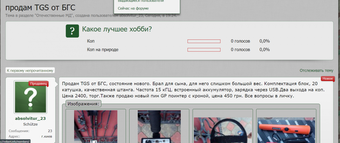Click the poll question mark icon
The height and width of the screenshot is (143, 340).
[x=72, y=31]
